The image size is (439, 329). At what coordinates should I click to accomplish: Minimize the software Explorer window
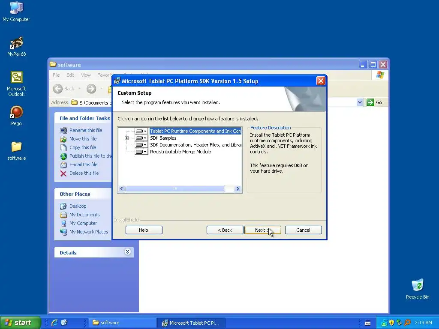(x=363, y=65)
